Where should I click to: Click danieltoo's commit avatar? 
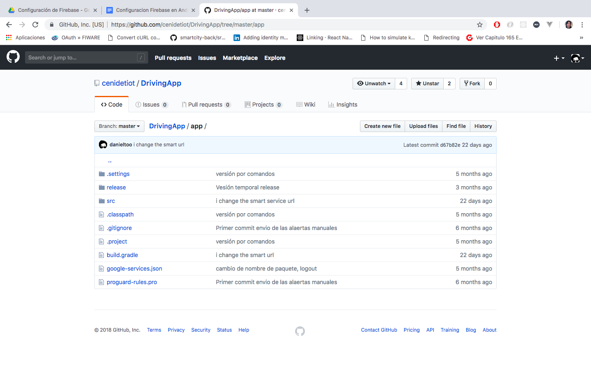click(x=103, y=145)
